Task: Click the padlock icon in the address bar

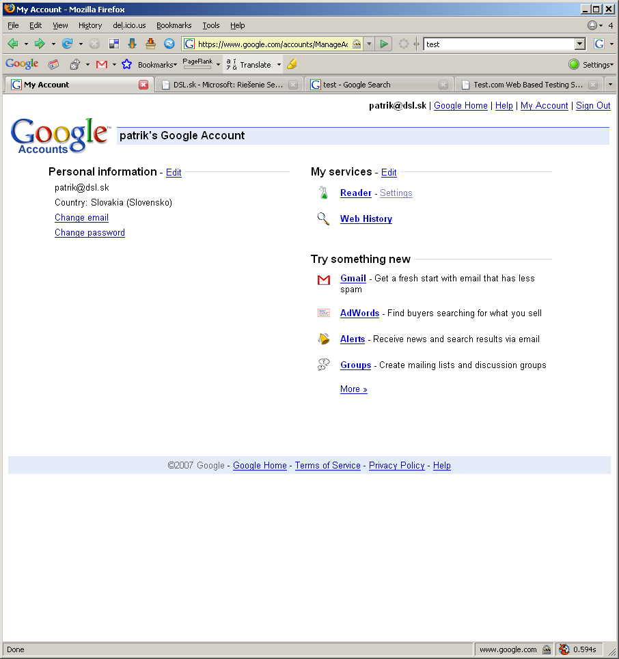Action: click(357, 44)
